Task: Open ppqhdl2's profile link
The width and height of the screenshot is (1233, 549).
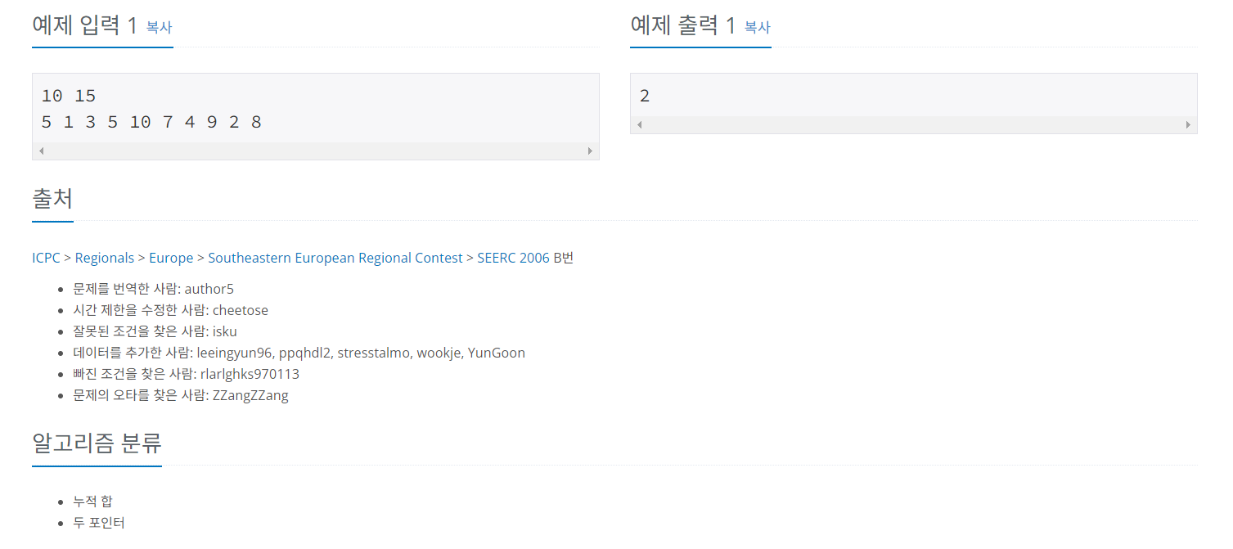Action: pyautogui.click(x=305, y=353)
